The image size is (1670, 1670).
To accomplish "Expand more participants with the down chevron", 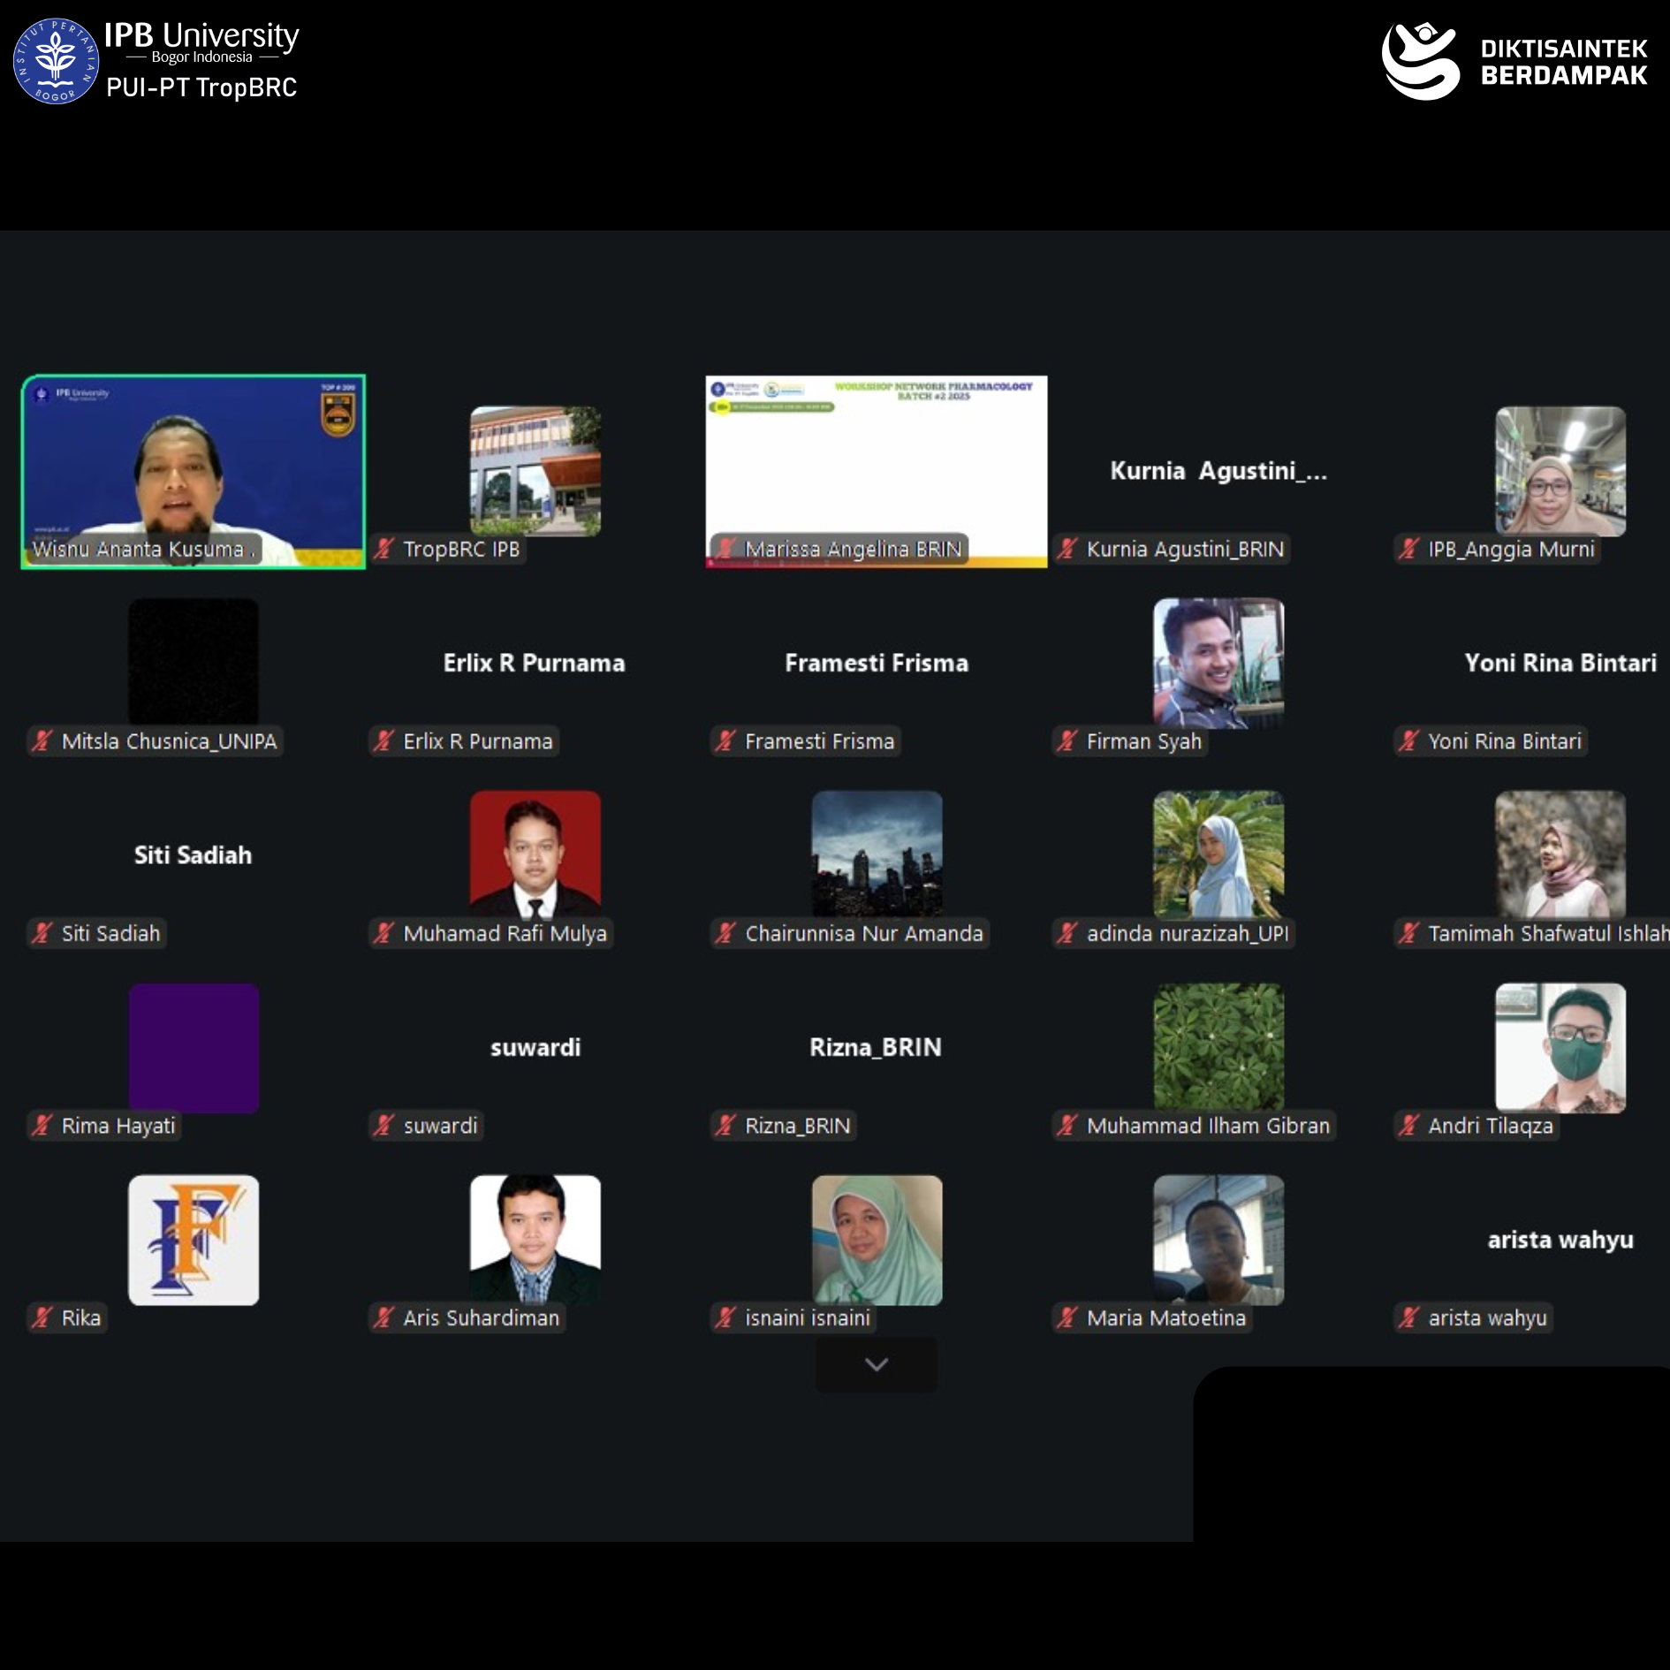I will pos(876,1364).
